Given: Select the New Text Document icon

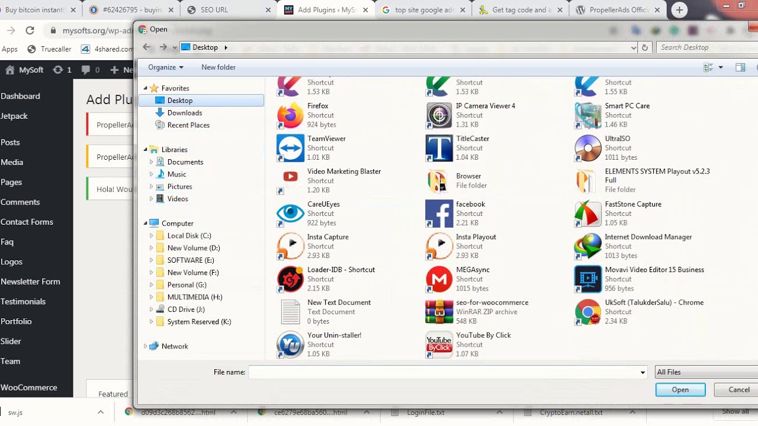Looking at the screenshot, I should point(290,312).
